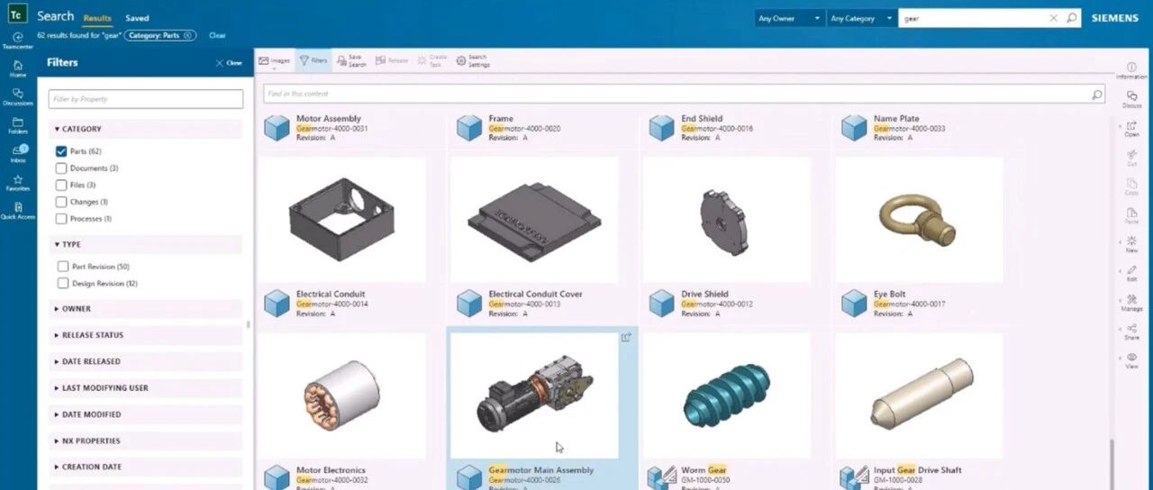Image resolution: width=1153 pixels, height=490 pixels.
Task: Select the Worm Gear thumbnail
Action: tap(726, 396)
